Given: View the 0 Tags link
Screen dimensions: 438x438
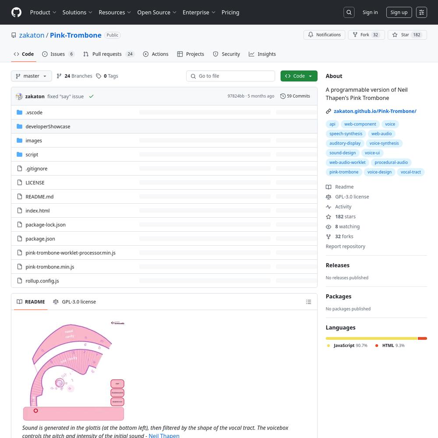Looking at the screenshot, I should pyautogui.click(x=107, y=76).
